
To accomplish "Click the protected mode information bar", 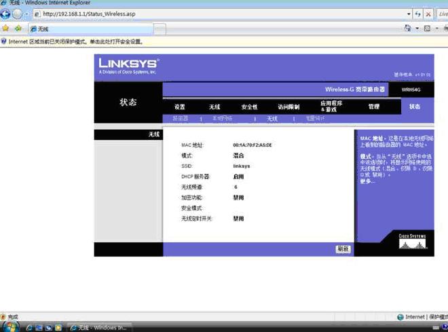I will click(224, 41).
